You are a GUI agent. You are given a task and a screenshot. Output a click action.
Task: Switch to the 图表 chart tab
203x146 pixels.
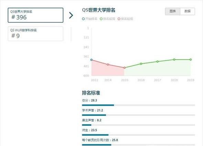click(173, 11)
